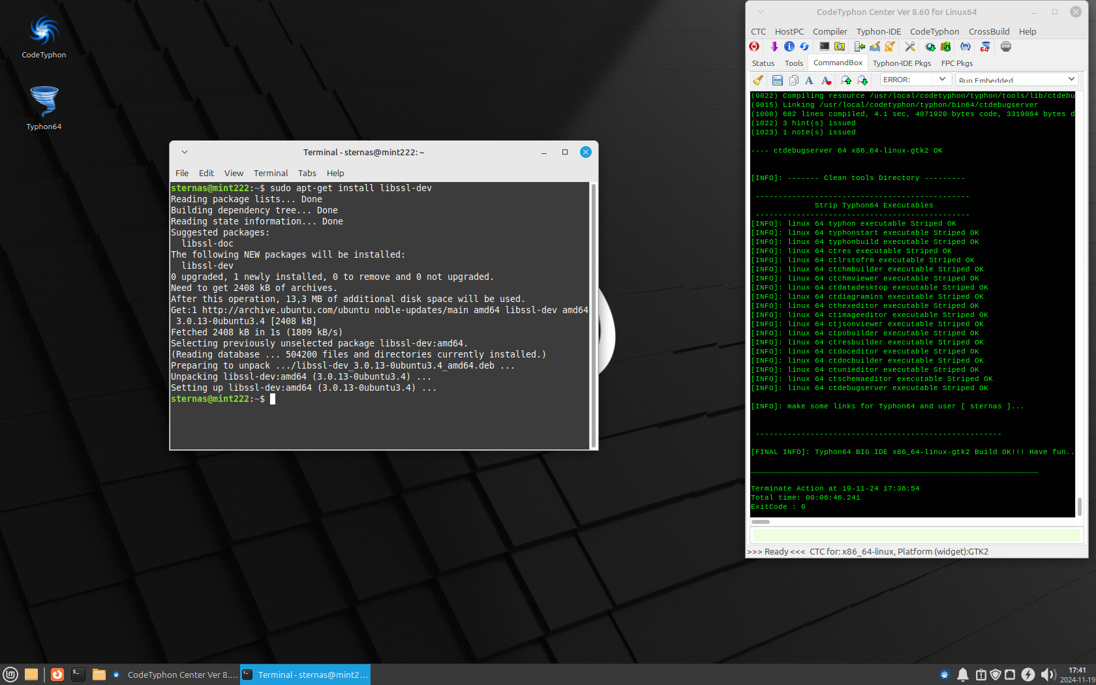Image resolution: width=1096 pixels, height=685 pixels.
Task: Click the red power/exit icon in CodeTyphon toolbar
Action: click(754, 46)
